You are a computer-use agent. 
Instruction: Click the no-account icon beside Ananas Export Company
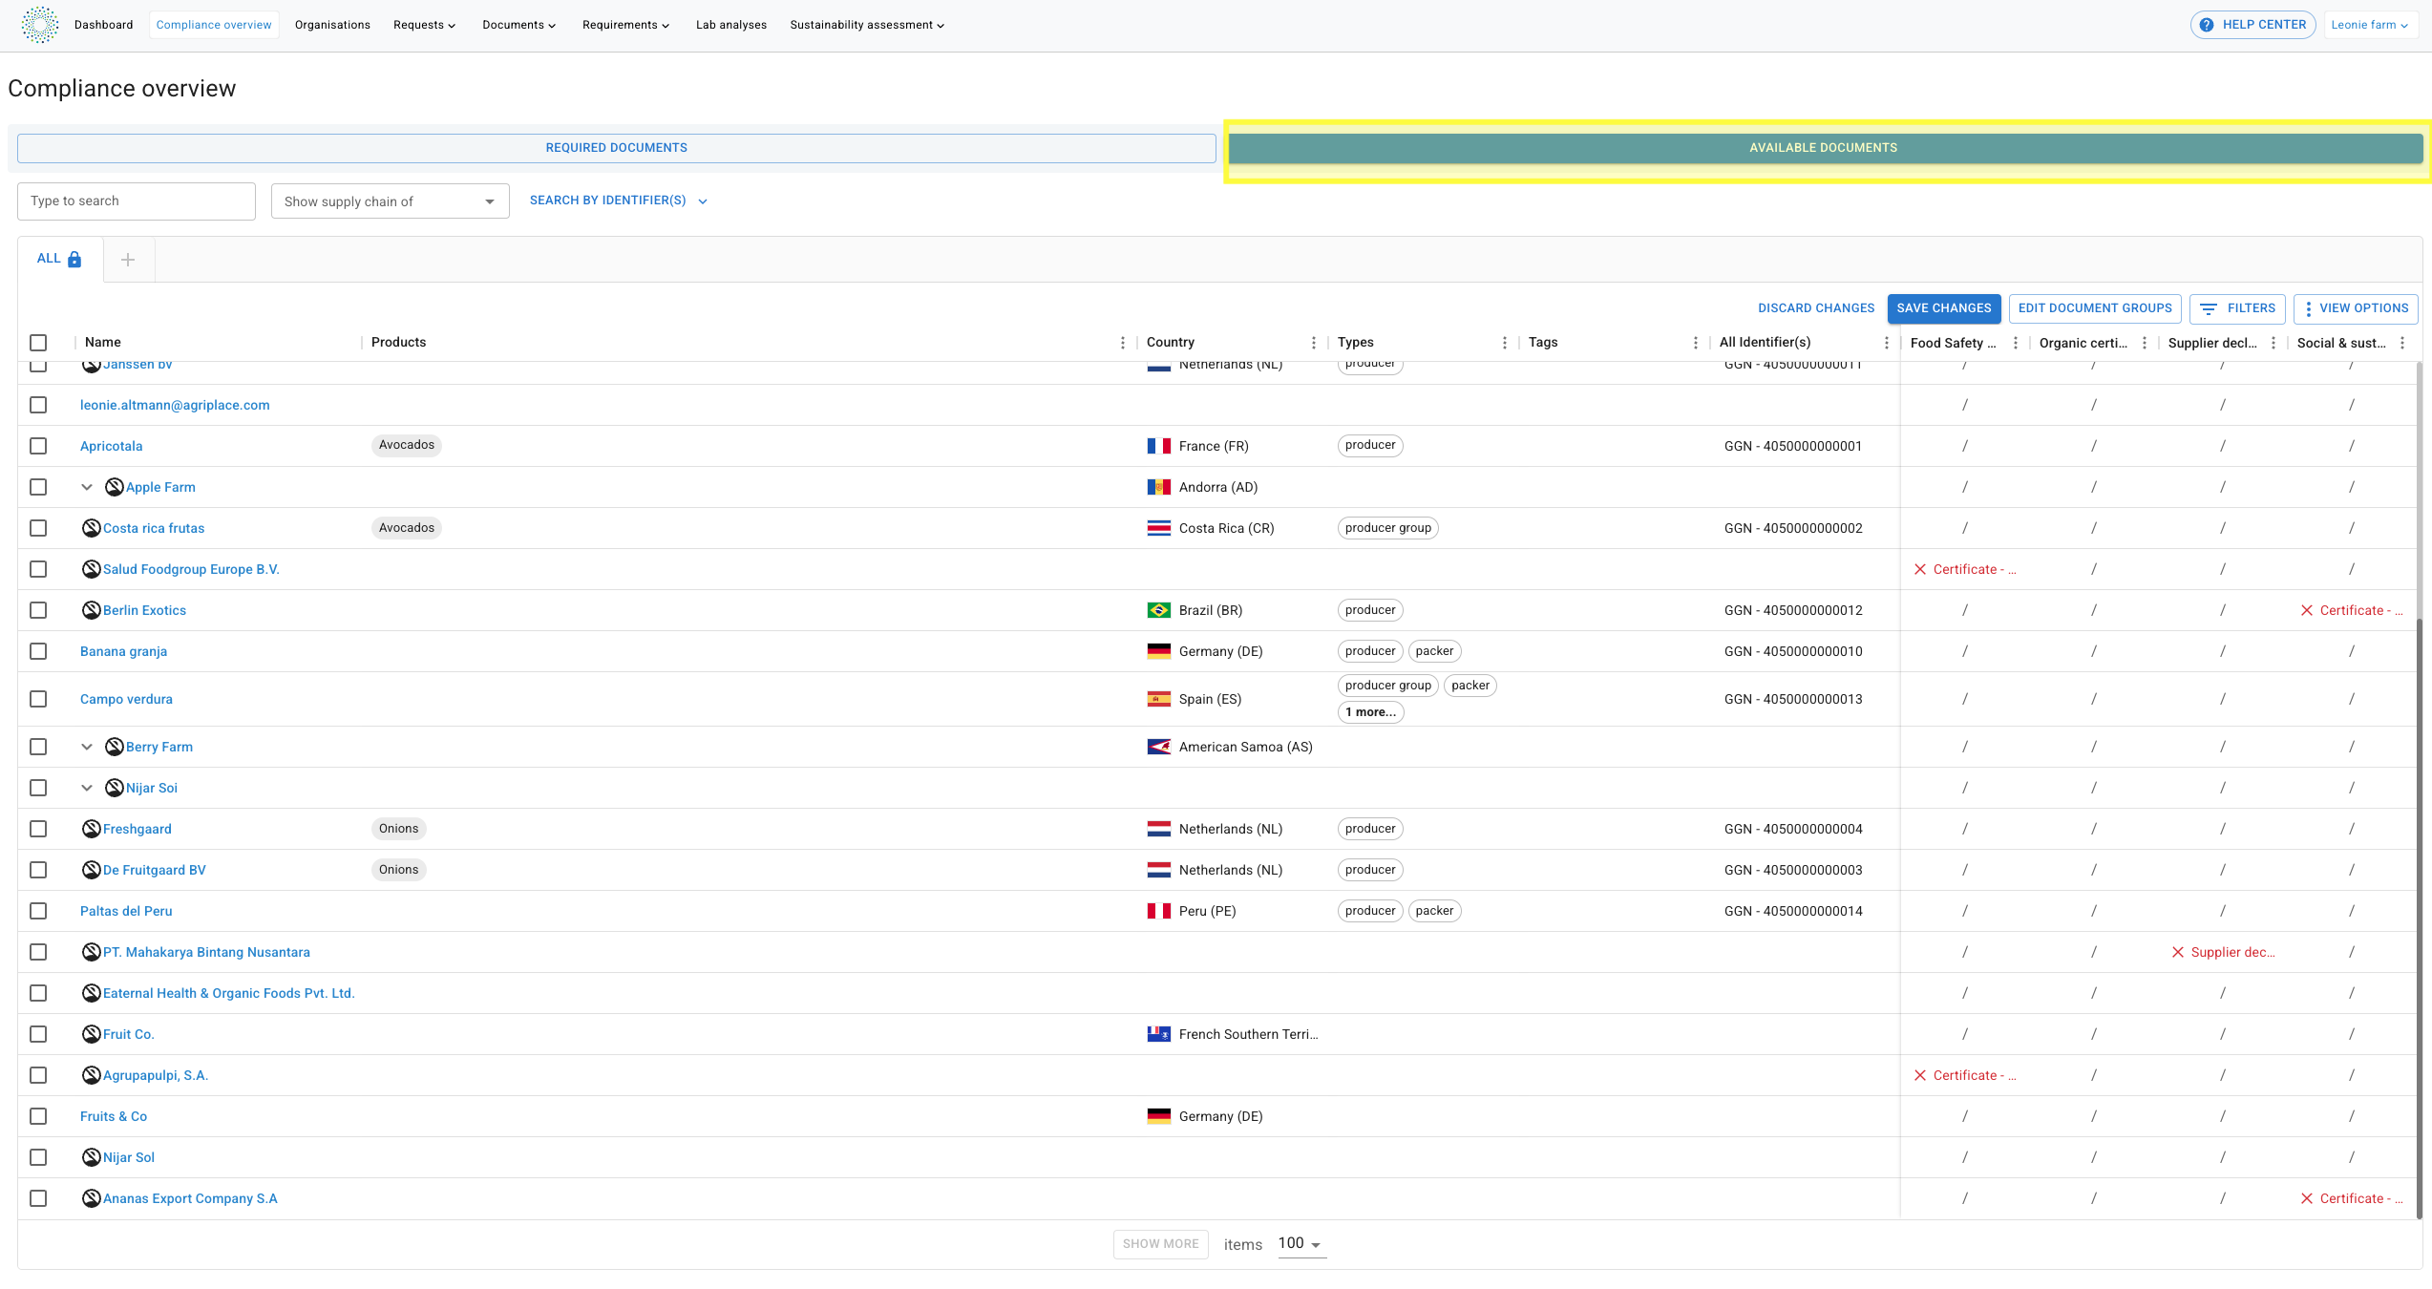(x=92, y=1198)
